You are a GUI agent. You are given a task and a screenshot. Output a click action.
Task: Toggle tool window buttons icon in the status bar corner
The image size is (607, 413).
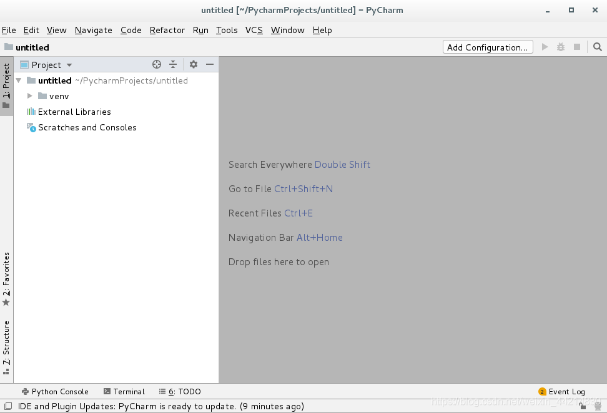pos(8,406)
